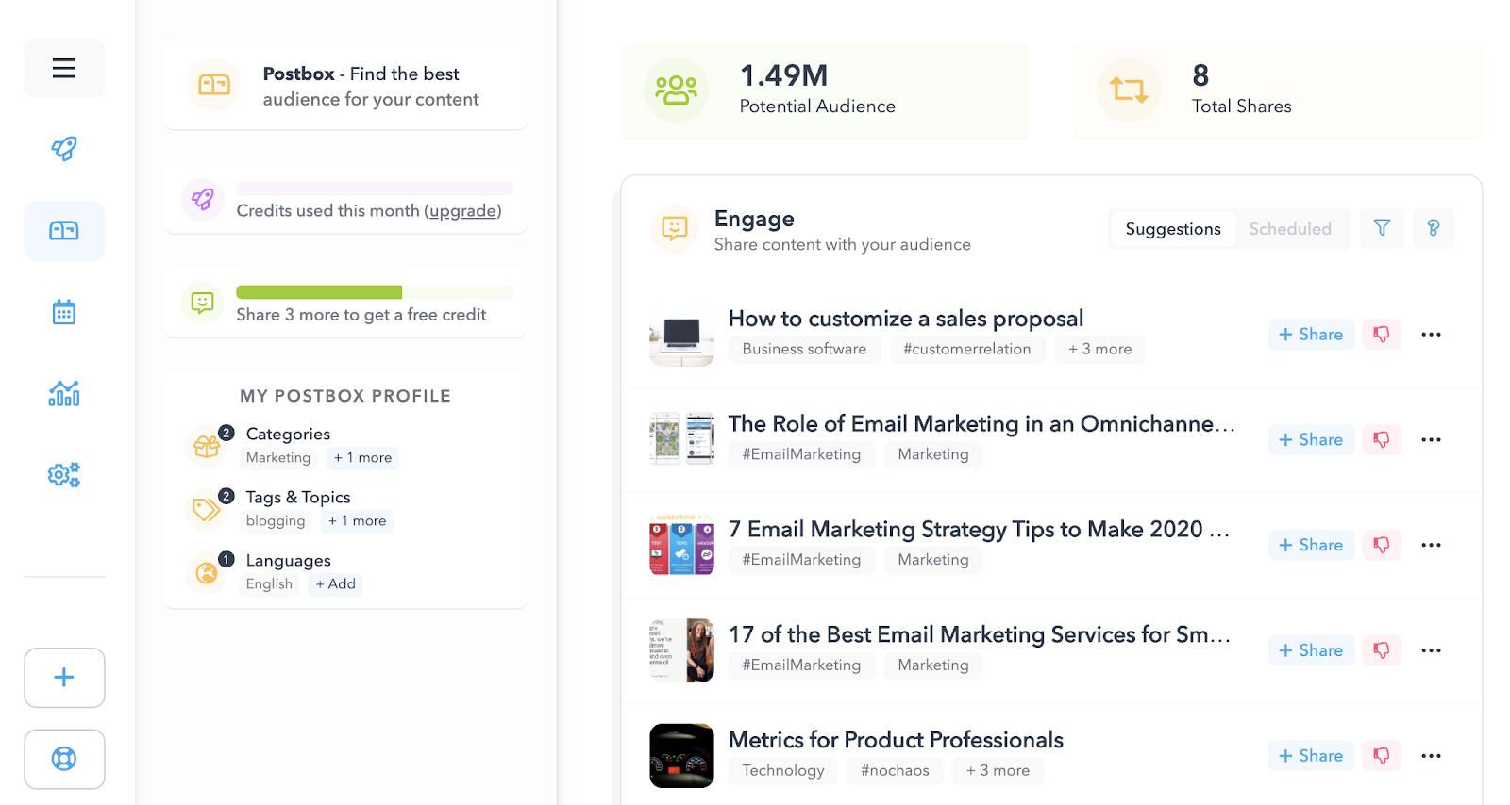Expand '+ 1 more' under Categories

362,458
